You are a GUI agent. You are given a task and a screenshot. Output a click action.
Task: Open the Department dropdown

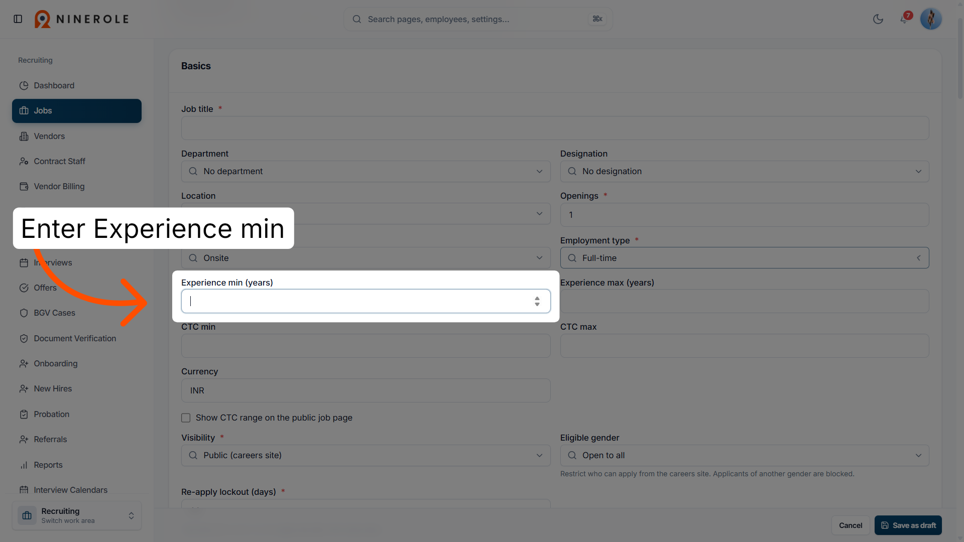pyautogui.click(x=366, y=171)
